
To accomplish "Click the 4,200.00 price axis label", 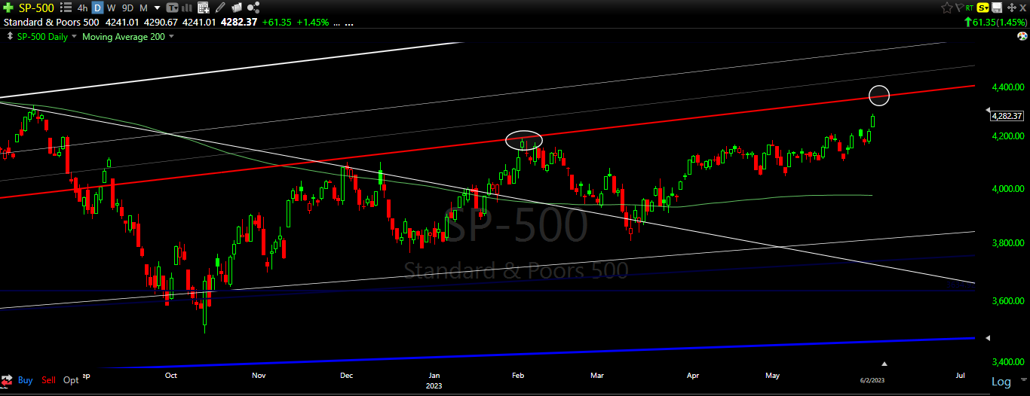I will pos(1008,136).
